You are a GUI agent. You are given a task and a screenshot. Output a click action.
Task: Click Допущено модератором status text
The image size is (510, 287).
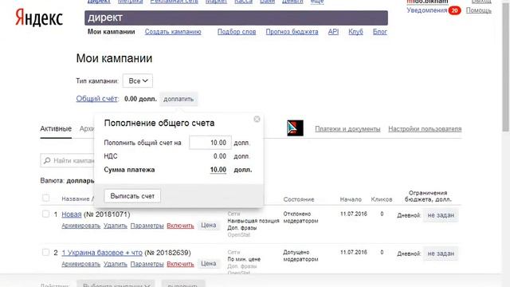click(x=300, y=256)
